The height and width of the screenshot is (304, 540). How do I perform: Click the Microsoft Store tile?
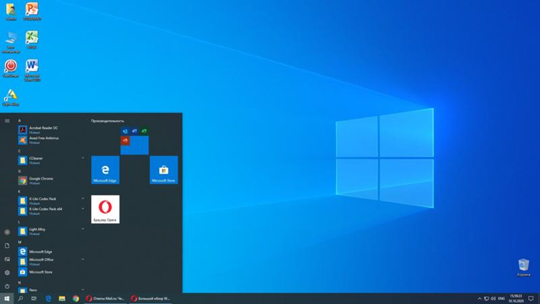[164, 170]
